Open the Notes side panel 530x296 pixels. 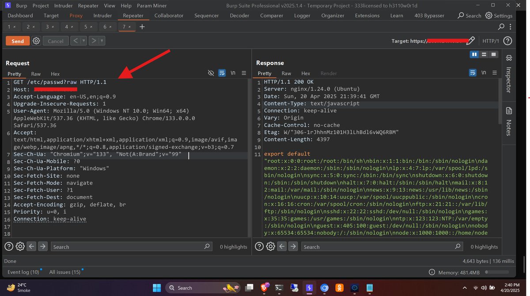(x=509, y=121)
